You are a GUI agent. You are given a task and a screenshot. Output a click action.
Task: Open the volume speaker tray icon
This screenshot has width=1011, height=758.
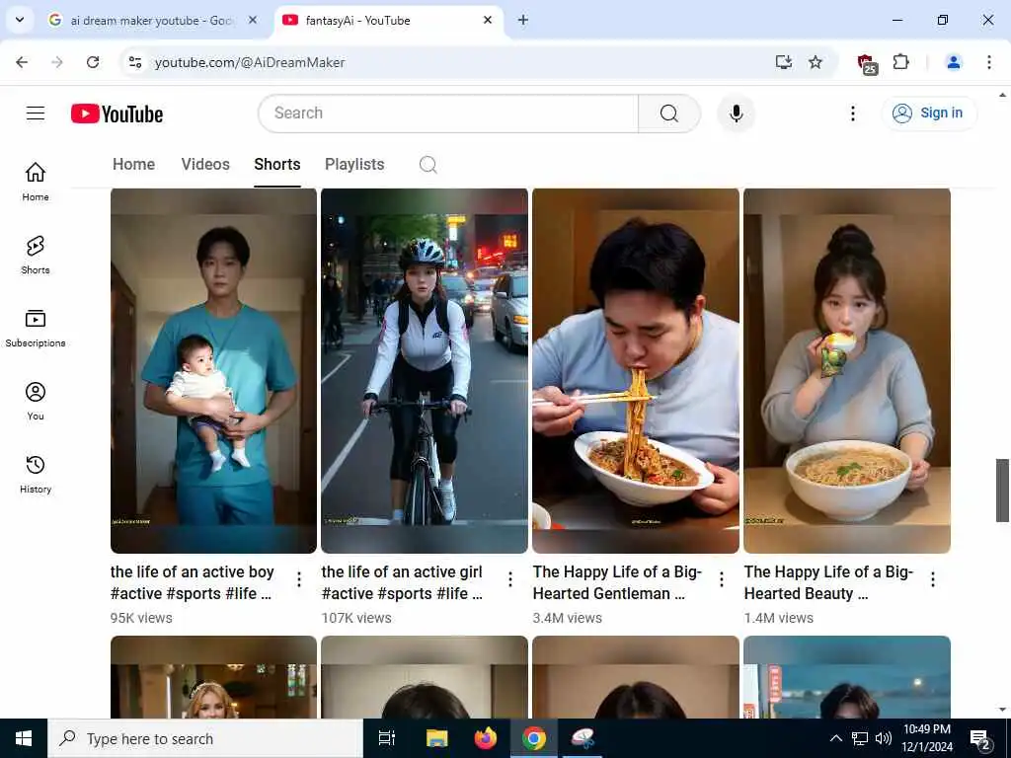coord(884,738)
